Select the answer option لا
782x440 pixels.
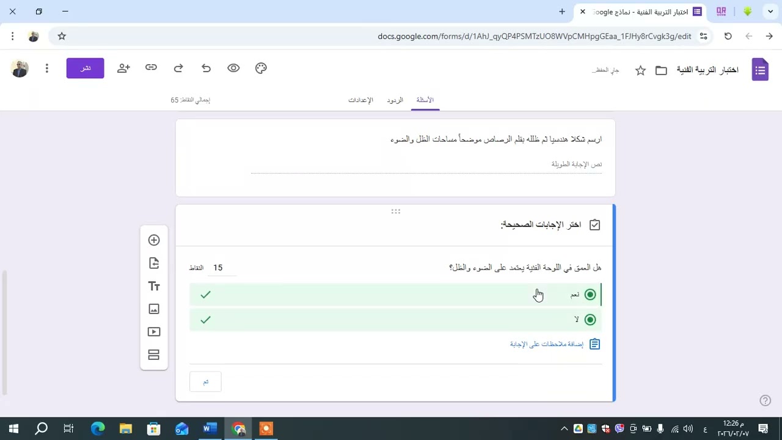pos(396,320)
